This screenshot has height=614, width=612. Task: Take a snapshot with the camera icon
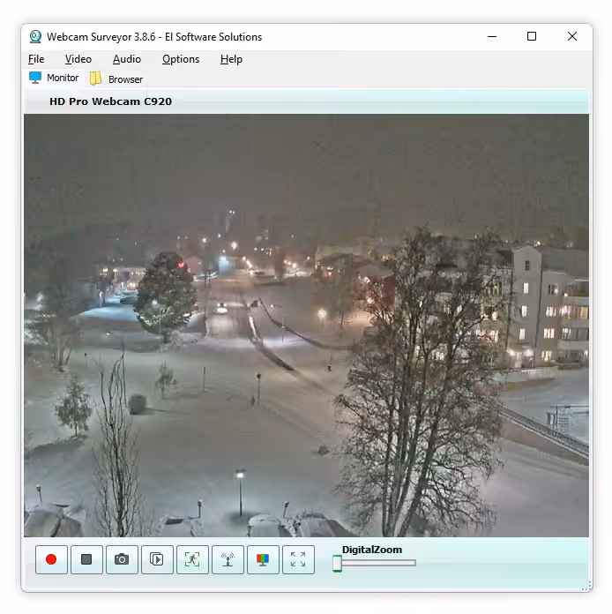click(x=122, y=559)
